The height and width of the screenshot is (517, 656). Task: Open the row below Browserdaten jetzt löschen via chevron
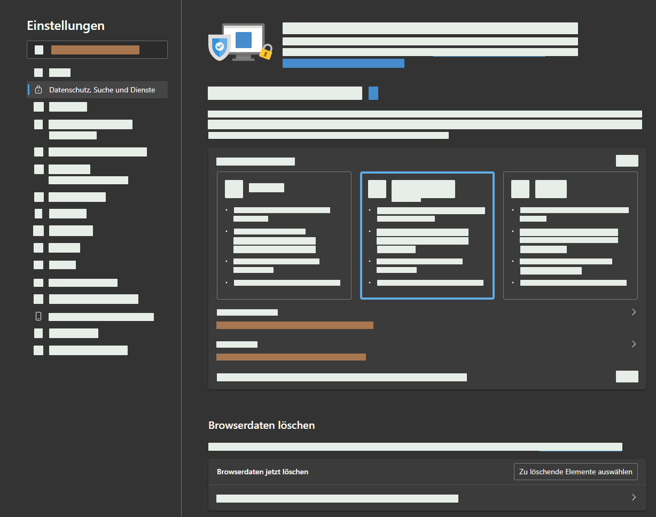634,497
